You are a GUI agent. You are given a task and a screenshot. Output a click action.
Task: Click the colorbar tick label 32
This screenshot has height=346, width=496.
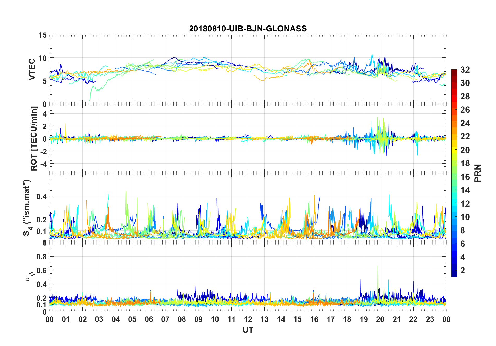coord(465,70)
